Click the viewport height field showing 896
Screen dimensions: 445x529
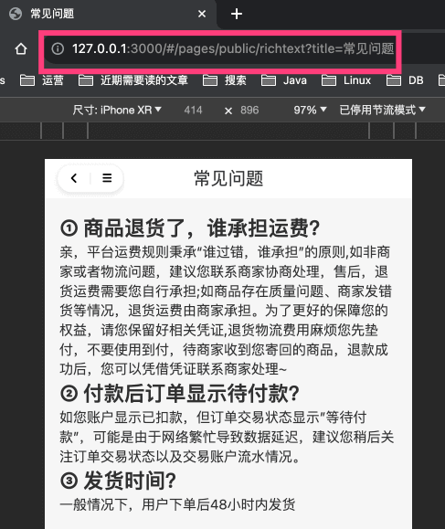click(249, 110)
